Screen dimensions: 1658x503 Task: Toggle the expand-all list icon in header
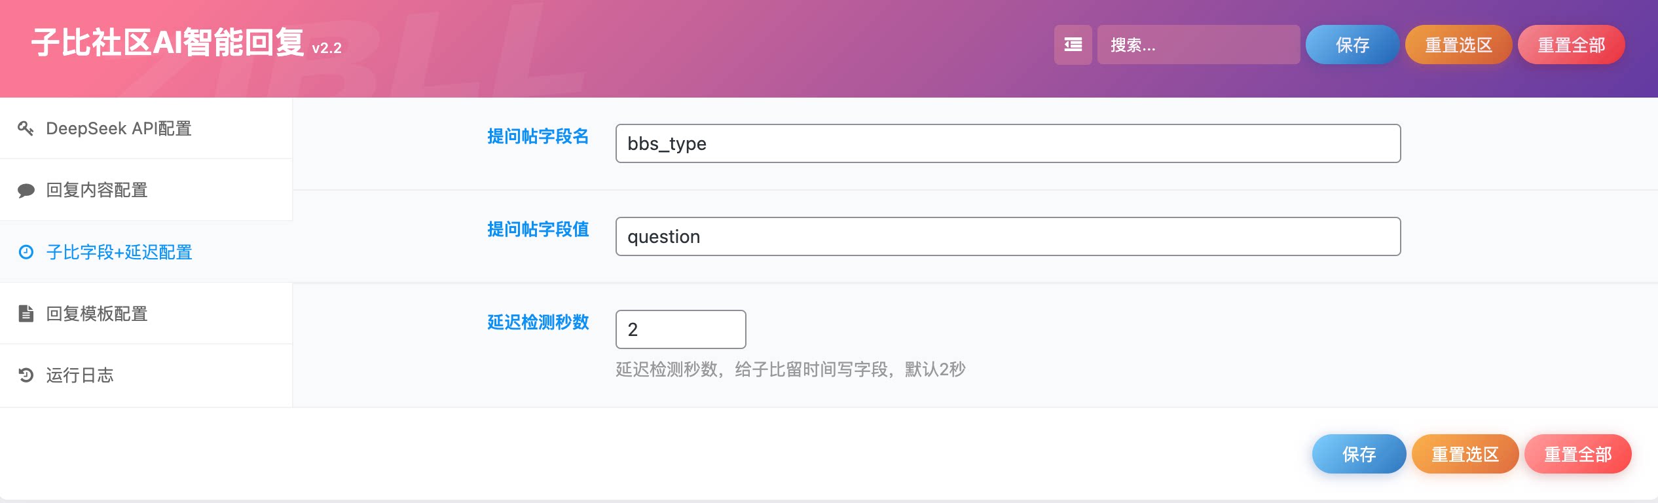[x=1073, y=45]
